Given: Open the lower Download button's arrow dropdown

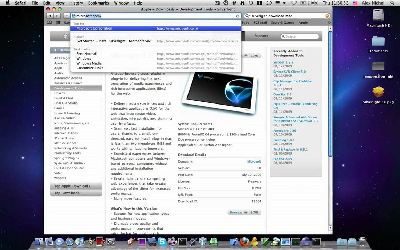Looking at the screenshot, I should (x=246, y=212).
